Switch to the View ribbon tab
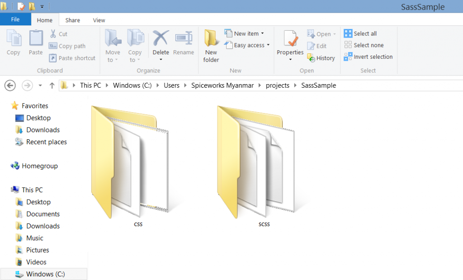This screenshot has height=280, width=463. [99, 20]
